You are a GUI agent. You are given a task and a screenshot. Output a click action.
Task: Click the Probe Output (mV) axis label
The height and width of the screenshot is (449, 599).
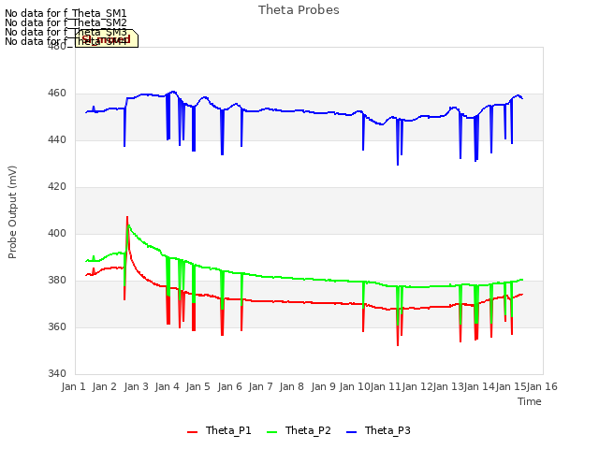12,212
